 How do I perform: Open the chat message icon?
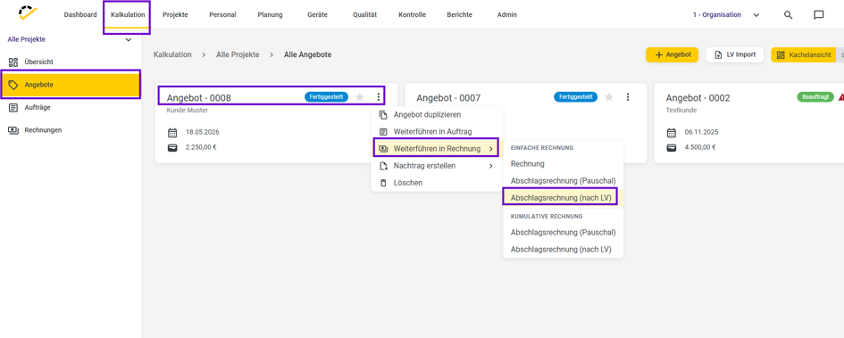pyautogui.click(x=819, y=15)
